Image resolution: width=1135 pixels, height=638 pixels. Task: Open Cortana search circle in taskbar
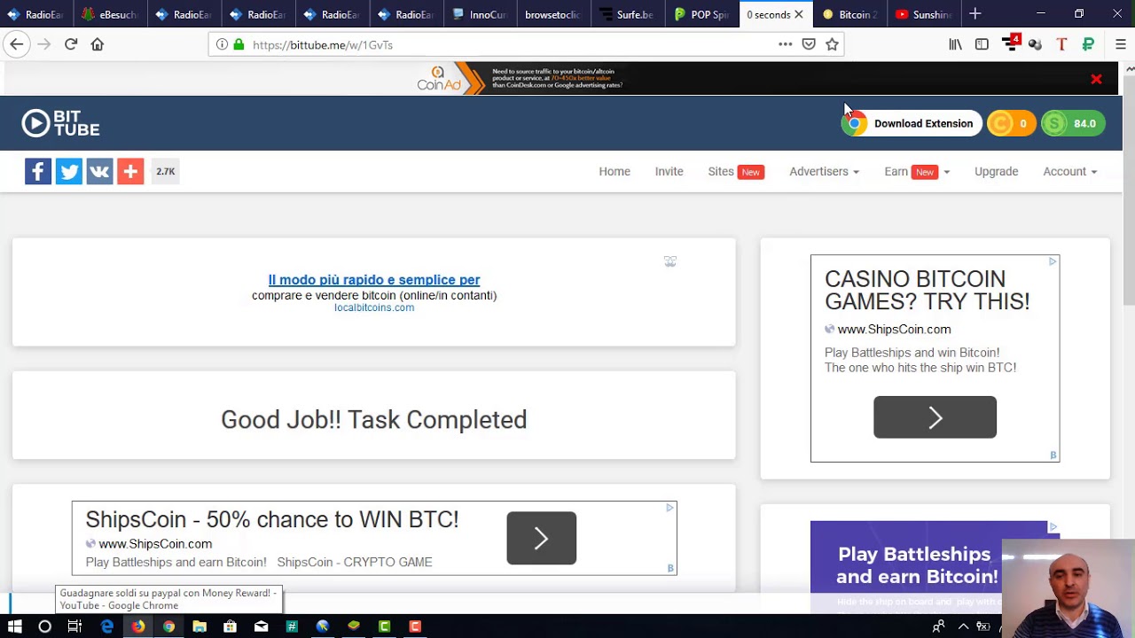click(x=44, y=626)
